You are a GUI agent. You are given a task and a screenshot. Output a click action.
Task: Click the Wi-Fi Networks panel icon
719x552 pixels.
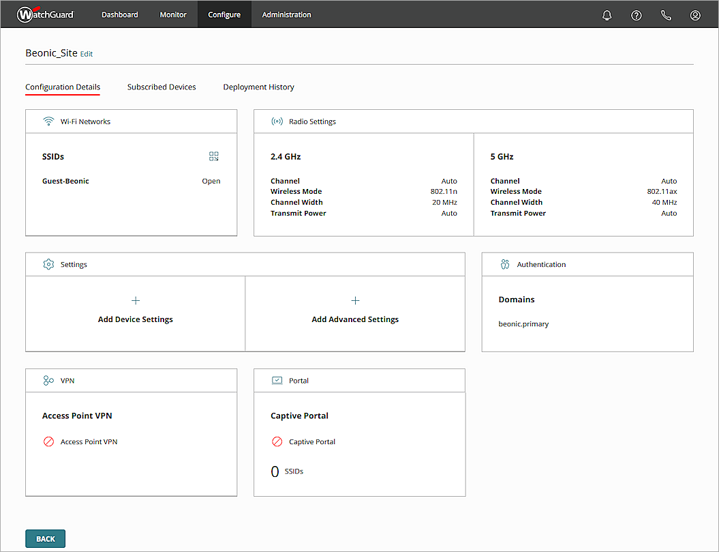[48, 121]
